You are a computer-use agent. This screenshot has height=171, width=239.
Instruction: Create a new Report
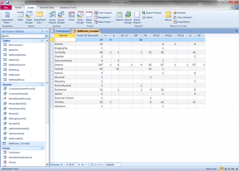click(119, 17)
